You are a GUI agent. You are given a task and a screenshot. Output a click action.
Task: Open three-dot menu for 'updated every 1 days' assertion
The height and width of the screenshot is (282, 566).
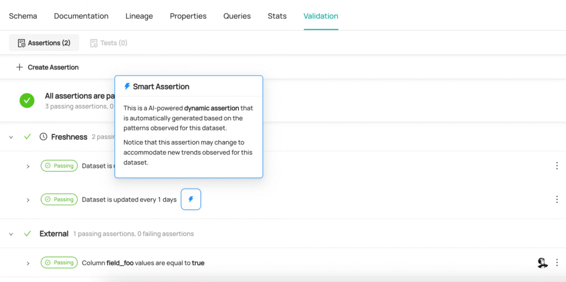[x=557, y=199]
